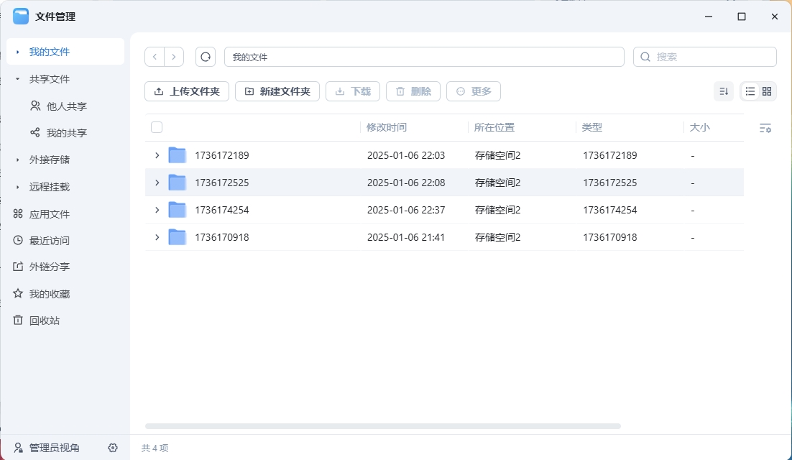
Task: Click 存储空间2 in row 1736172189
Action: [x=497, y=155]
